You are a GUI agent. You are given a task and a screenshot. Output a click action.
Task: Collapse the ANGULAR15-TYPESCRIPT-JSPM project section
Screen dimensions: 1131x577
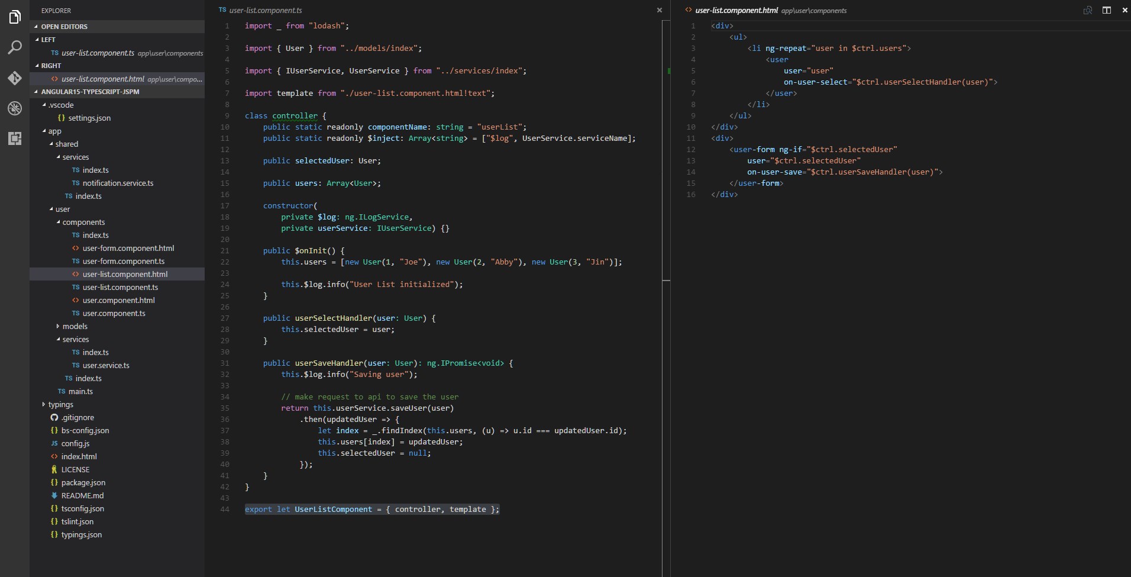pyautogui.click(x=36, y=92)
